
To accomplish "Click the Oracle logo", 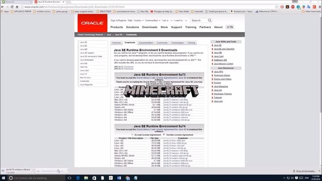I will 93,23.
